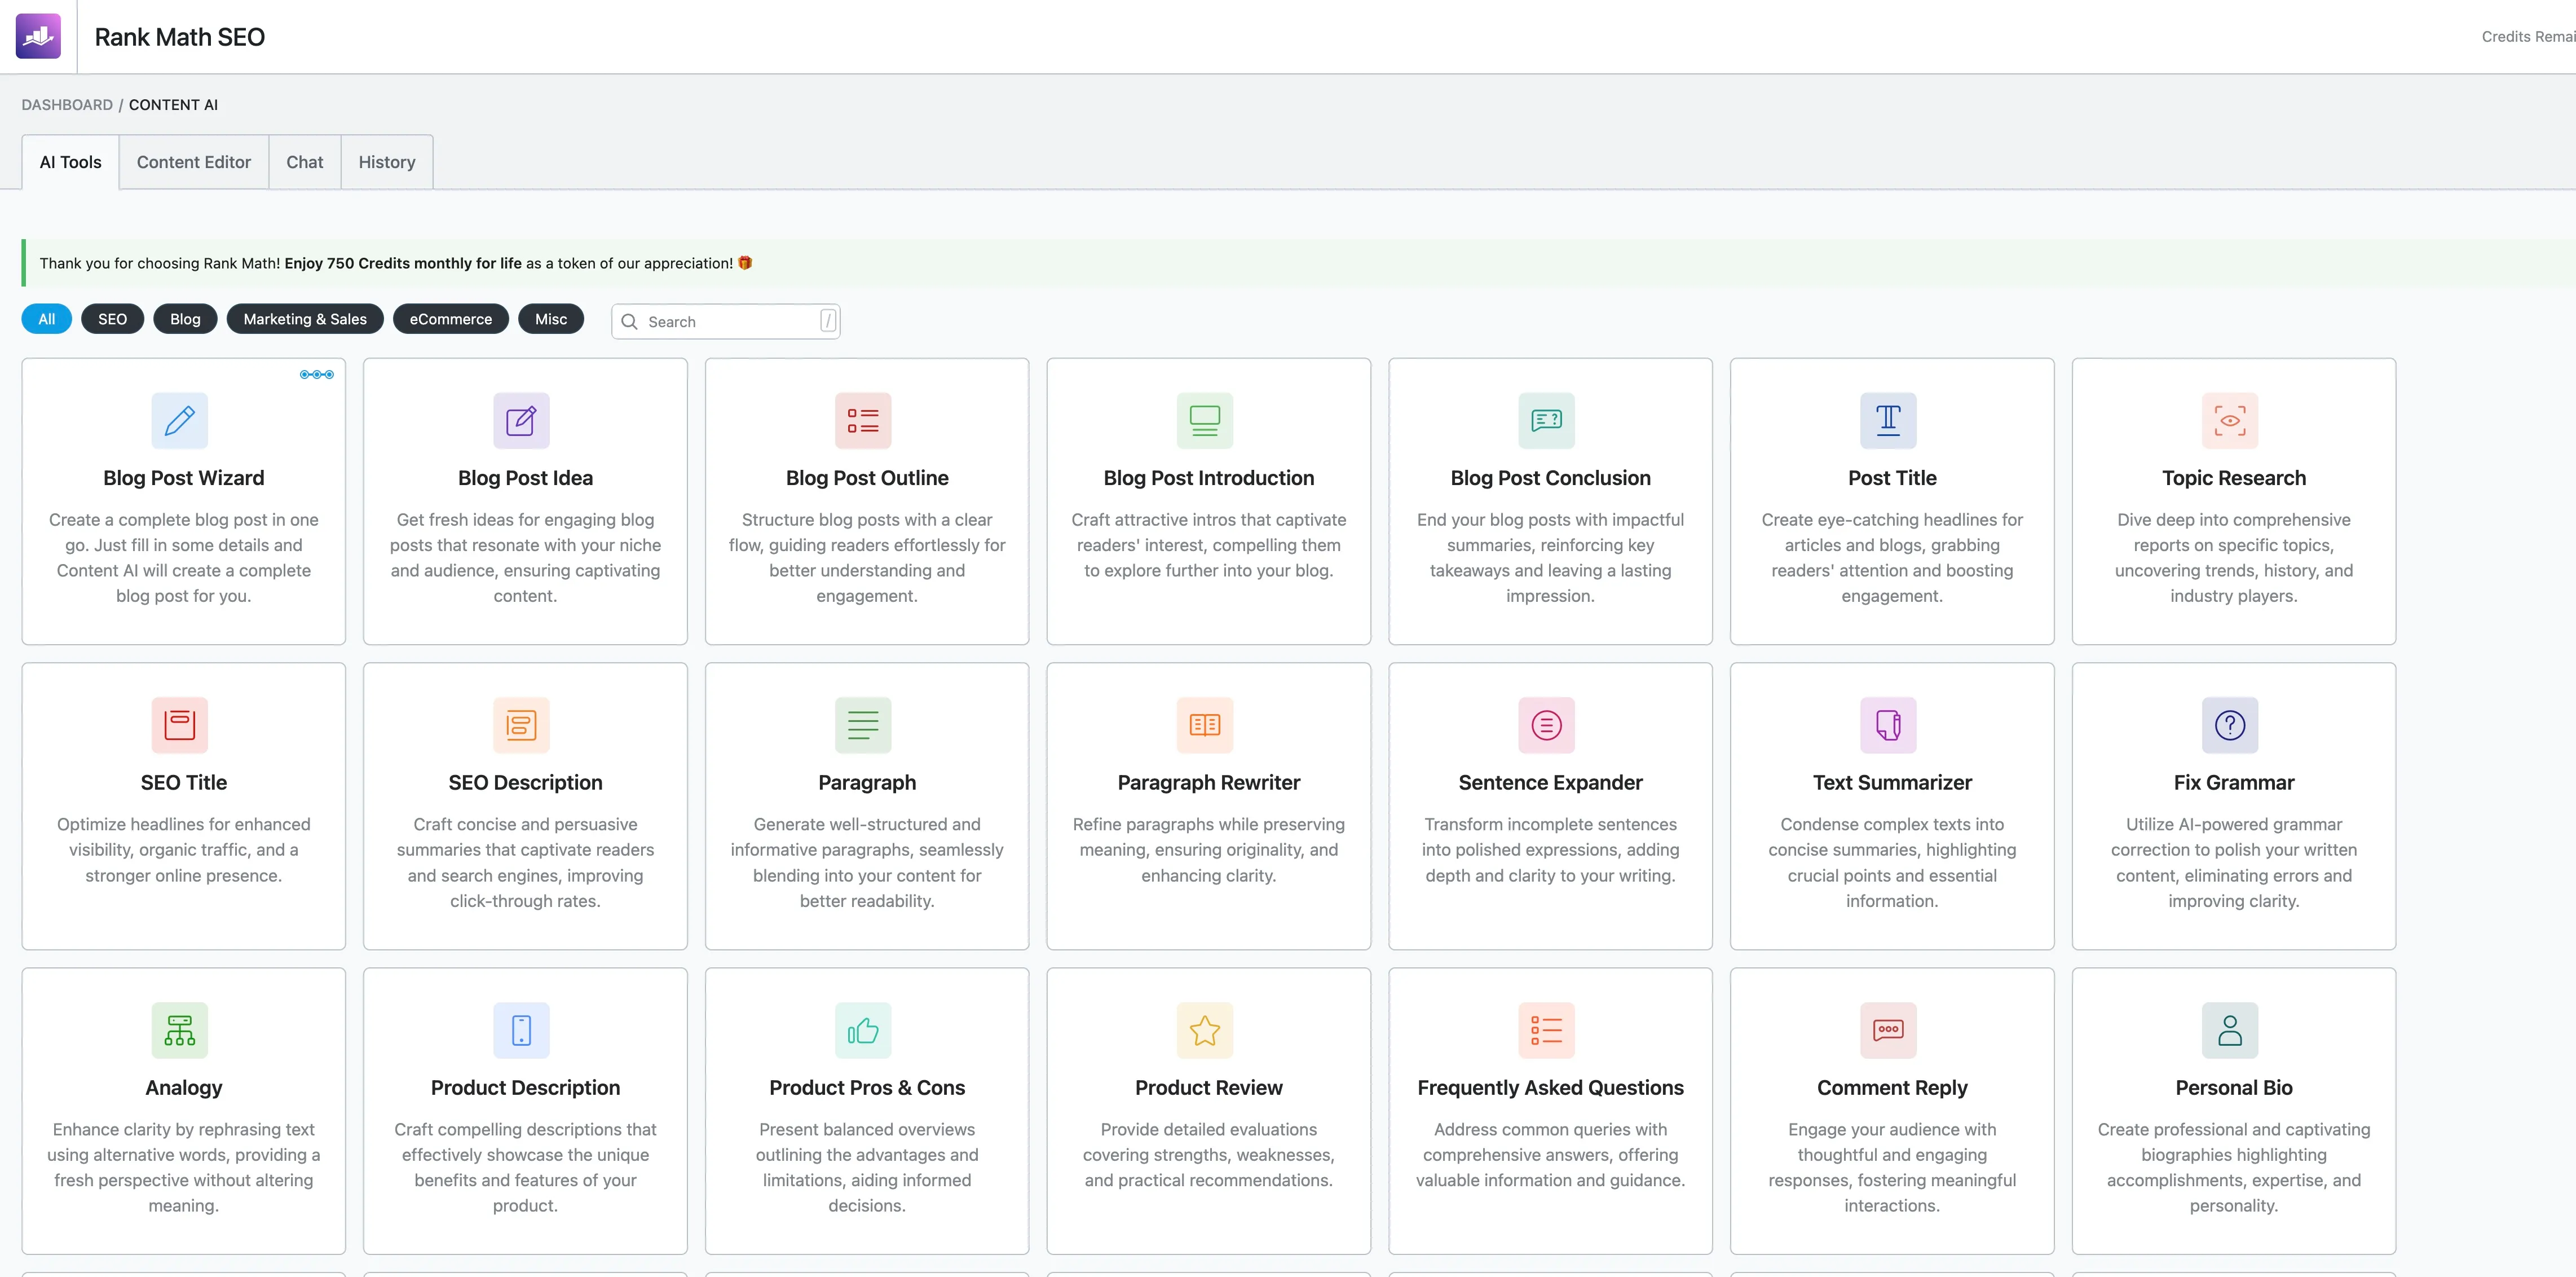
Task: Enable the eCommerce category filter
Action: 450,319
